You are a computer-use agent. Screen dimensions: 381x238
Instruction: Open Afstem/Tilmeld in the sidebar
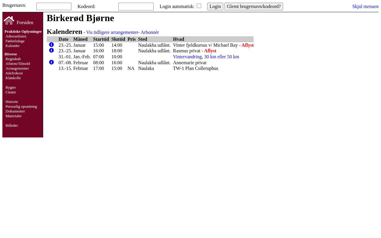[x=18, y=64]
